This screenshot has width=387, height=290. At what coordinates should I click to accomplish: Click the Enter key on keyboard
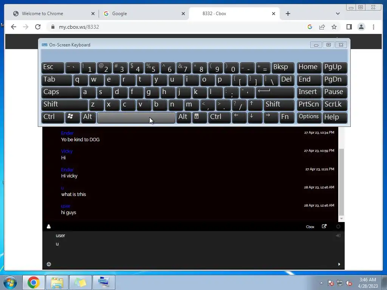(x=275, y=93)
